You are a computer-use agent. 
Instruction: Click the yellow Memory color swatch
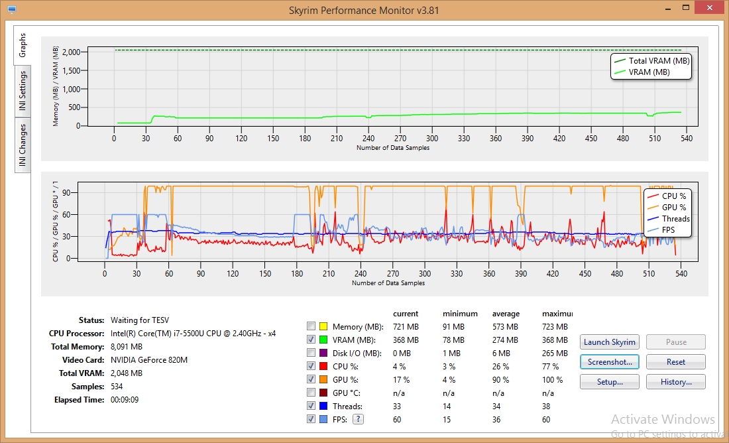pyautogui.click(x=324, y=326)
